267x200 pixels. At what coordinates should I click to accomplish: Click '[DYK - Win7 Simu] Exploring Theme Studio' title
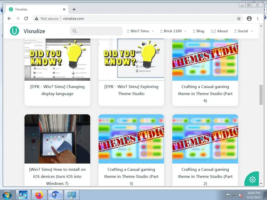click(131, 90)
